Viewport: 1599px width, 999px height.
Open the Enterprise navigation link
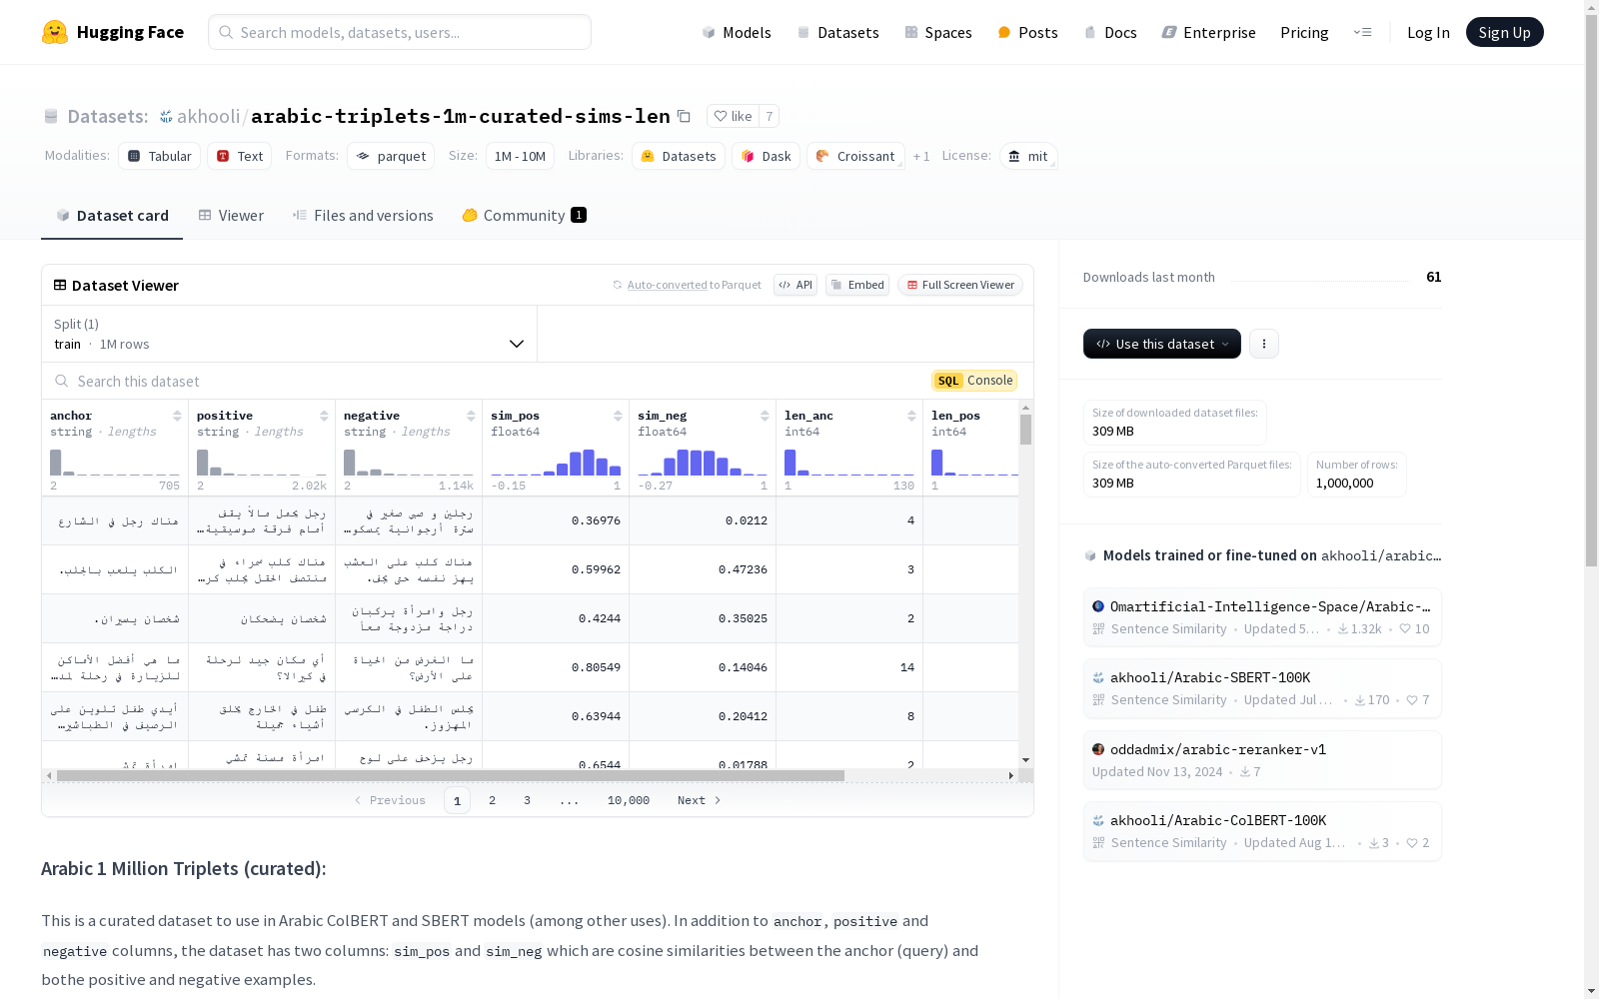pos(1208,32)
